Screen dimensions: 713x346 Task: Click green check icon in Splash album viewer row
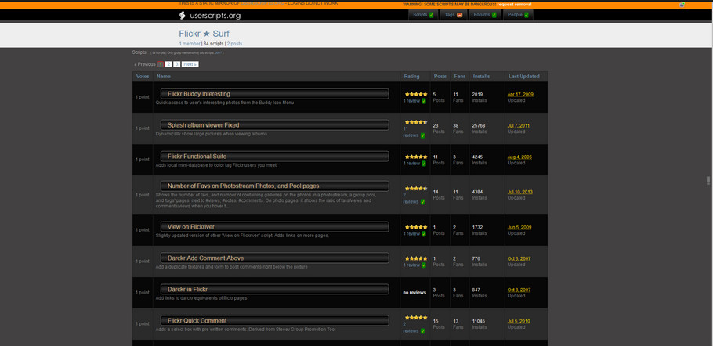(423, 135)
